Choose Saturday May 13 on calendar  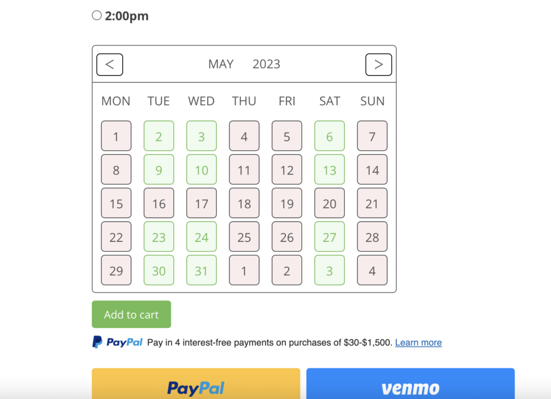[329, 170]
